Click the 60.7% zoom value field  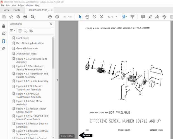point(110,17)
